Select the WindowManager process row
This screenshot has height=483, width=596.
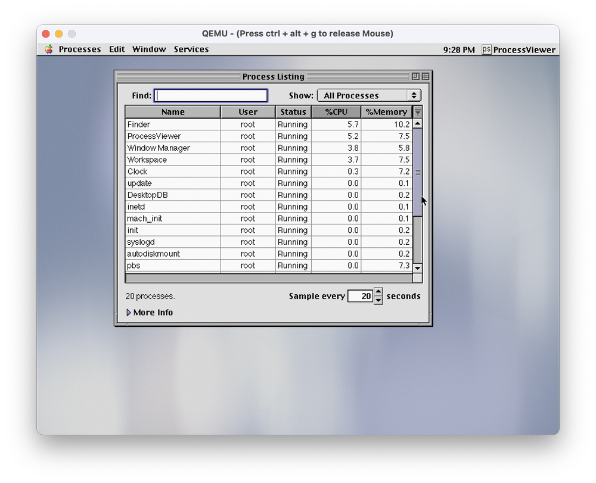click(x=269, y=148)
